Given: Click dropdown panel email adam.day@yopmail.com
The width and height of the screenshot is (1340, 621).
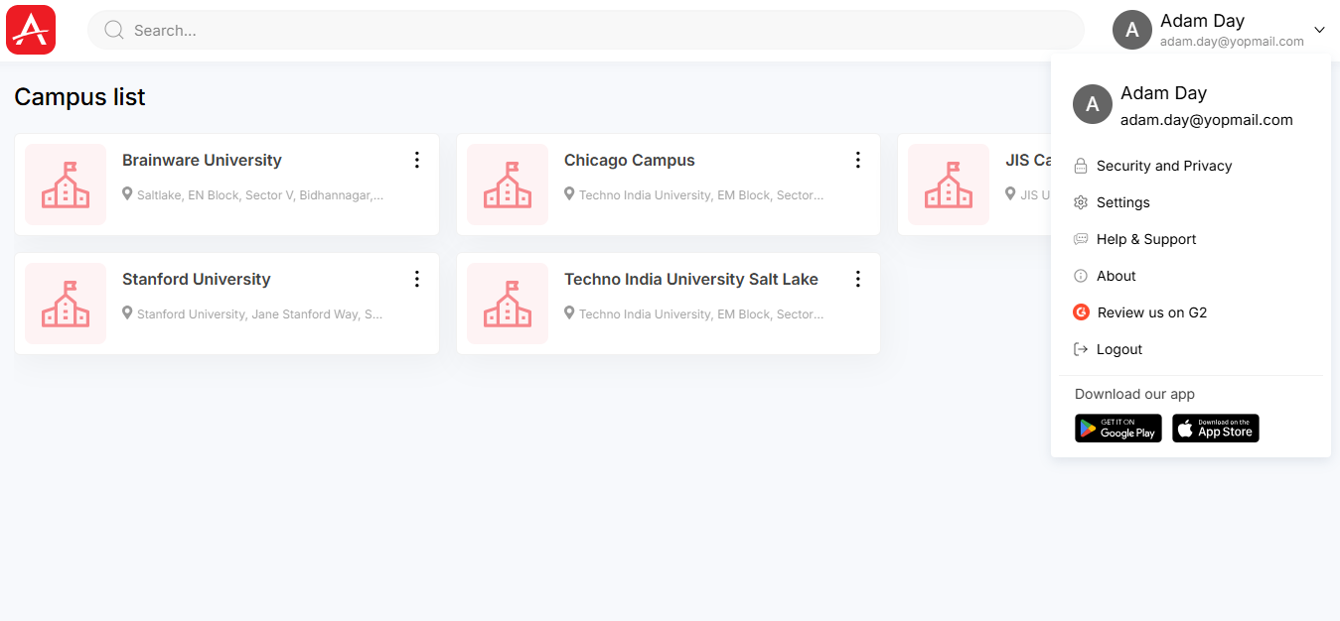Looking at the screenshot, I should (x=1207, y=120).
